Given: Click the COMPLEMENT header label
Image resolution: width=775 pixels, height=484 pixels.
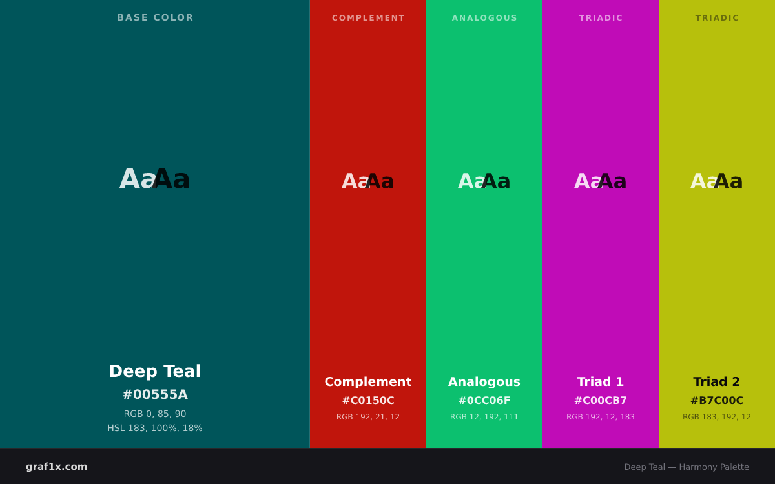Looking at the screenshot, I should click(x=368, y=18).
